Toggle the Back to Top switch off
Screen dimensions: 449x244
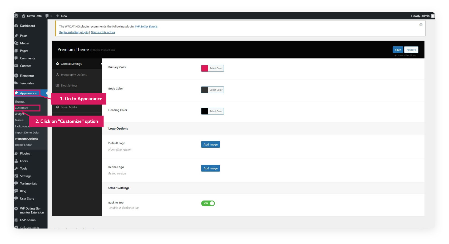pos(208,203)
